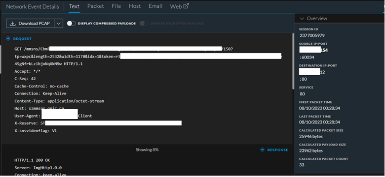This screenshot has width=385, height=177.
Task: Toggle Display Decrypted Payload switch
Action: click(x=144, y=24)
